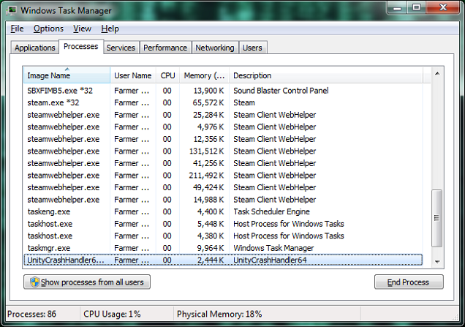
Task: Click the shield icon on Show processes button
Action: click(x=33, y=282)
